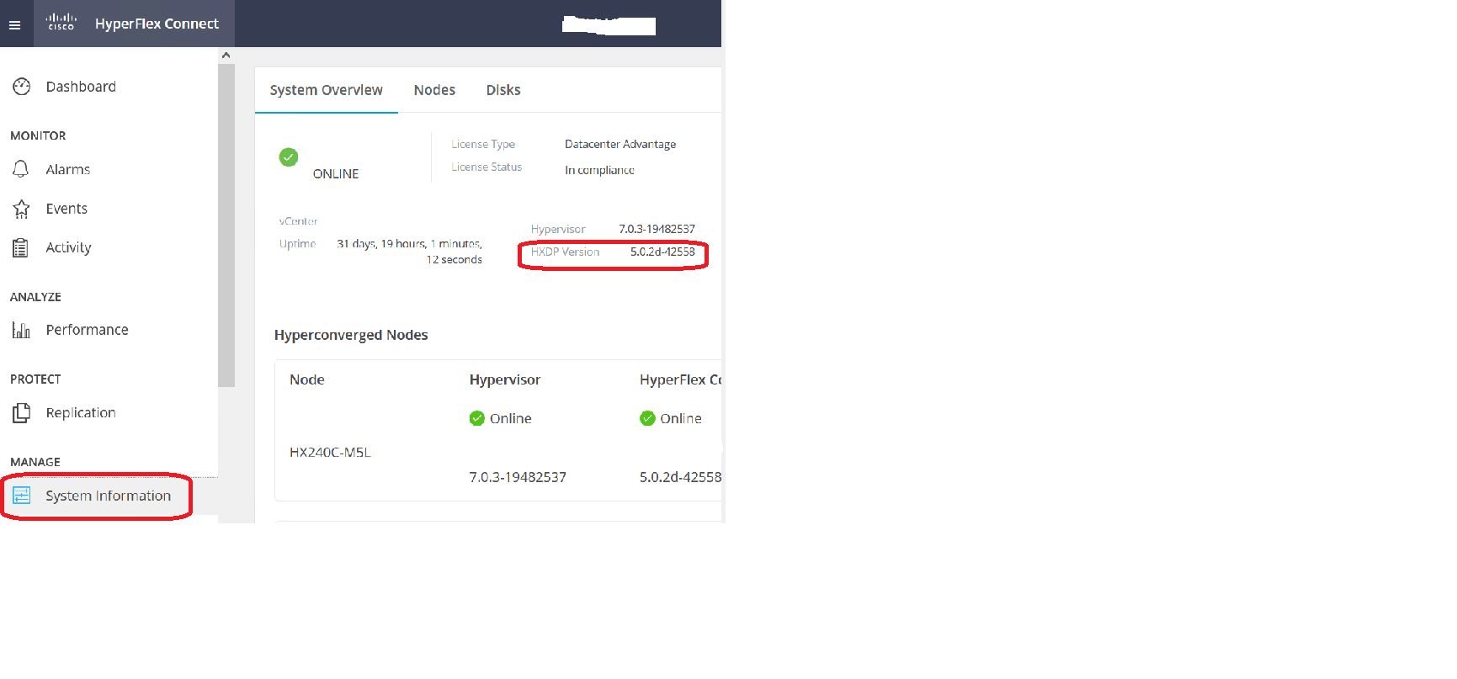Click the sidebar vertical scrollbar
Image resolution: width=1457 pixels, height=679 pixels.
tap(226, 225)
